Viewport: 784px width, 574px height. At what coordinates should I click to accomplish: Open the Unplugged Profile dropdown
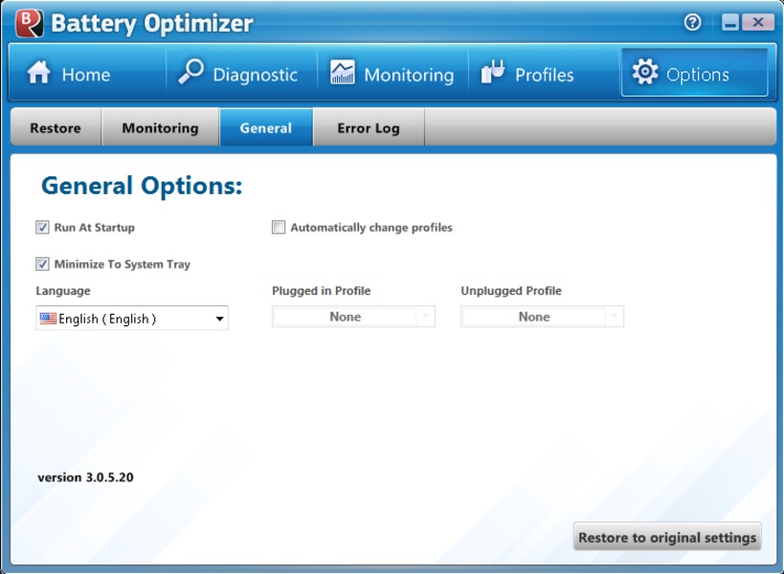tap(542, 317)
